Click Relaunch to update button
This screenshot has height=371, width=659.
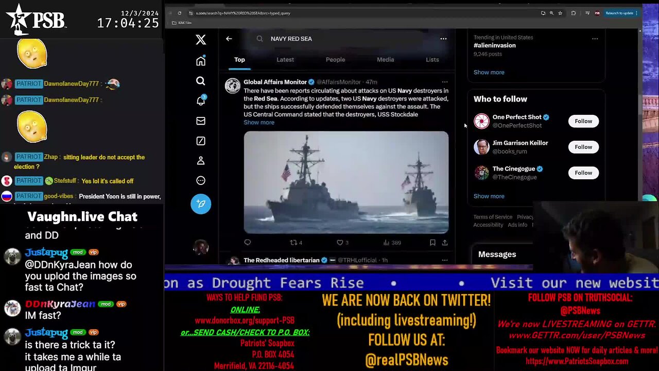pos(622,13)
